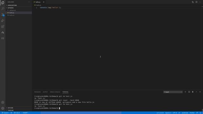Switch to the Debug Console tab

[55, 92]
